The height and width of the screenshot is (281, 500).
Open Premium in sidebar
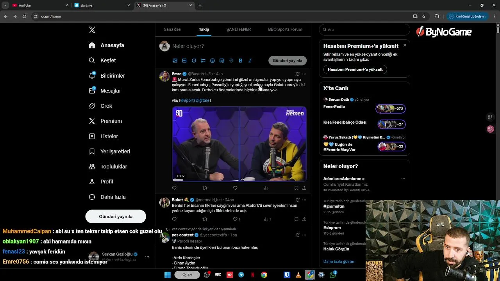pos(105,121)
